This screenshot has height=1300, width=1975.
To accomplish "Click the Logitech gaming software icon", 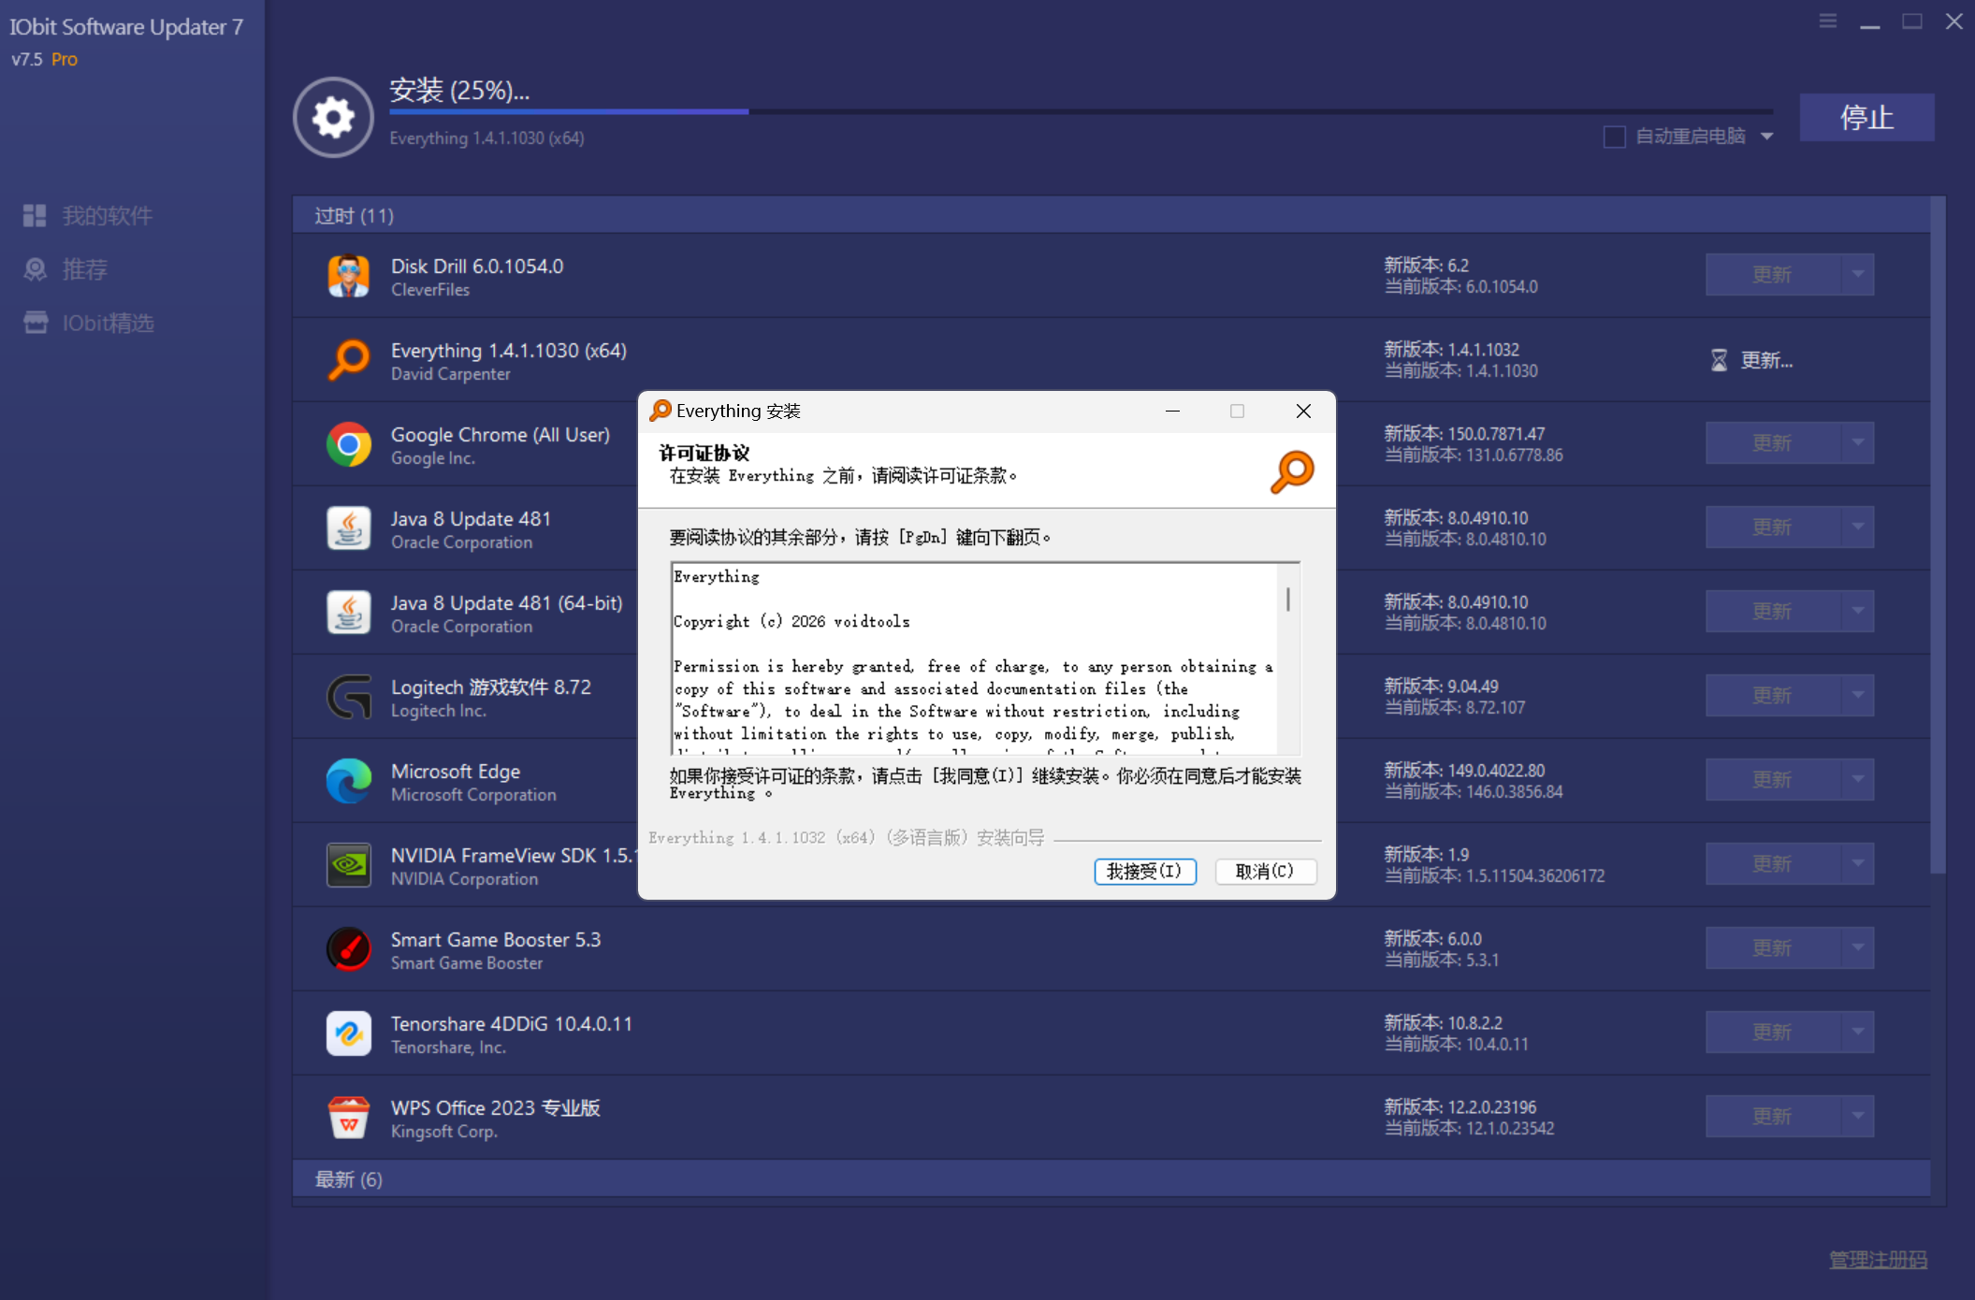I will tap(348, 697).
